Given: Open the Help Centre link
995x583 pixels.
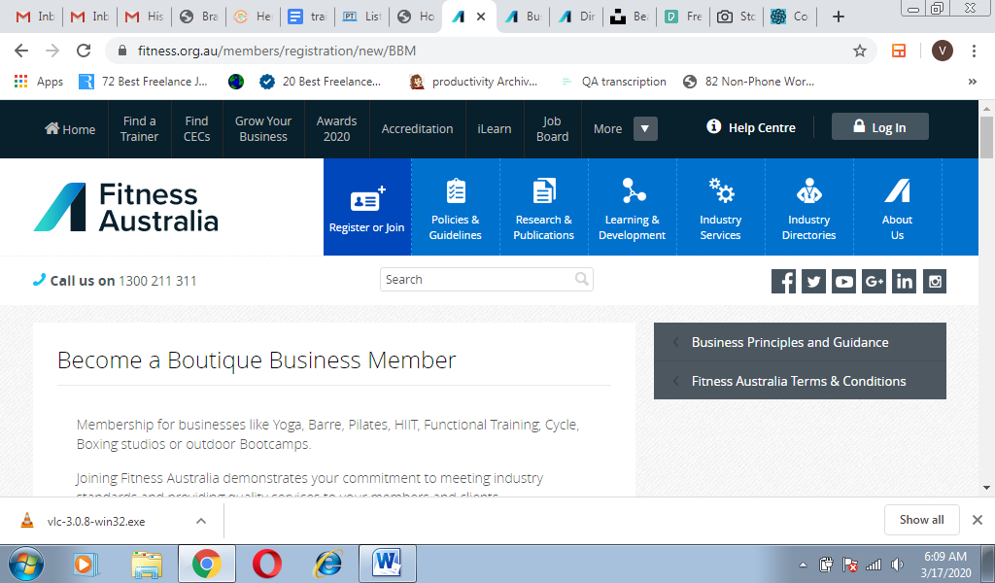Looking at the screenshot, I should (x=751, y=127).
